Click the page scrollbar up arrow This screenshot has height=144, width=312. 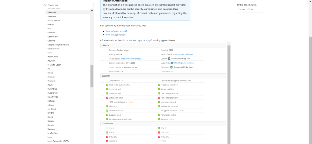pyautogui.click(x=310, y=2)
